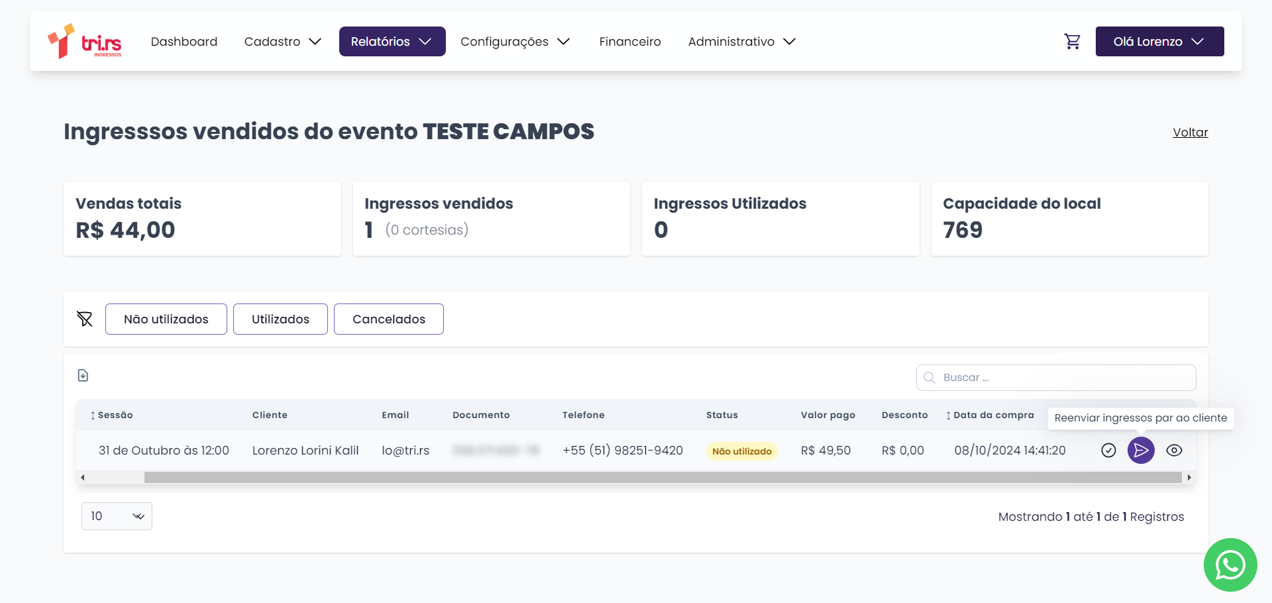
Task: Open the Configurações dropdown
Action: coord(515,42)
